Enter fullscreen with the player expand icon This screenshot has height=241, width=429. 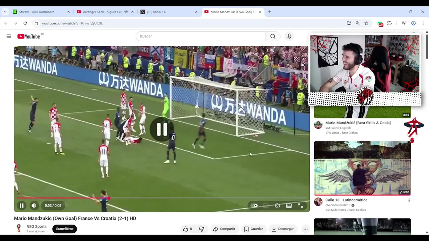pos(300,206)
